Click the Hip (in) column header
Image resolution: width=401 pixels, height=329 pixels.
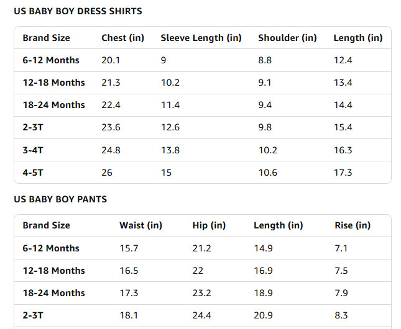(x=209, y=225)
